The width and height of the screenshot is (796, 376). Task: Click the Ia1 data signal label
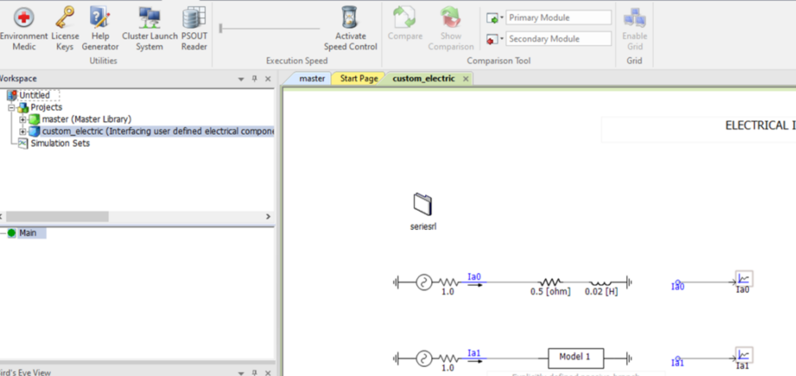[677, 362]
